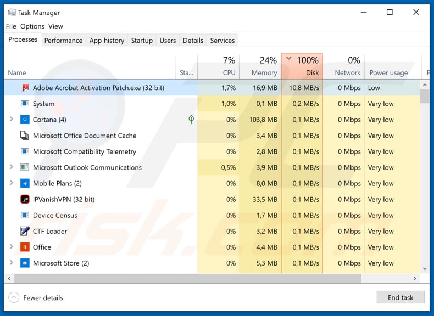Switch to the App history tab
434x316 pixels.
(x=107, y=41)
